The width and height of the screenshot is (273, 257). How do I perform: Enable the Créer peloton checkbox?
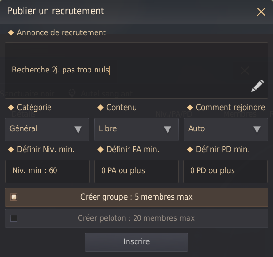(x=14, y=218)
